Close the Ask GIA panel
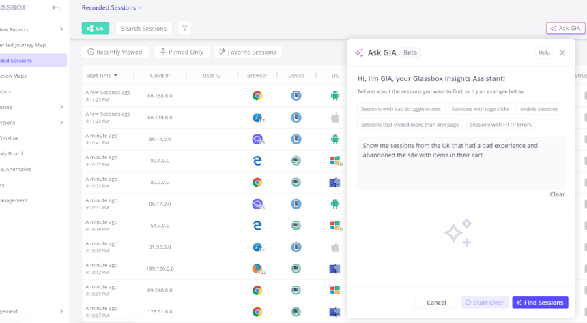Viewport: 587px width, 323px height. [x=562, y=52]
